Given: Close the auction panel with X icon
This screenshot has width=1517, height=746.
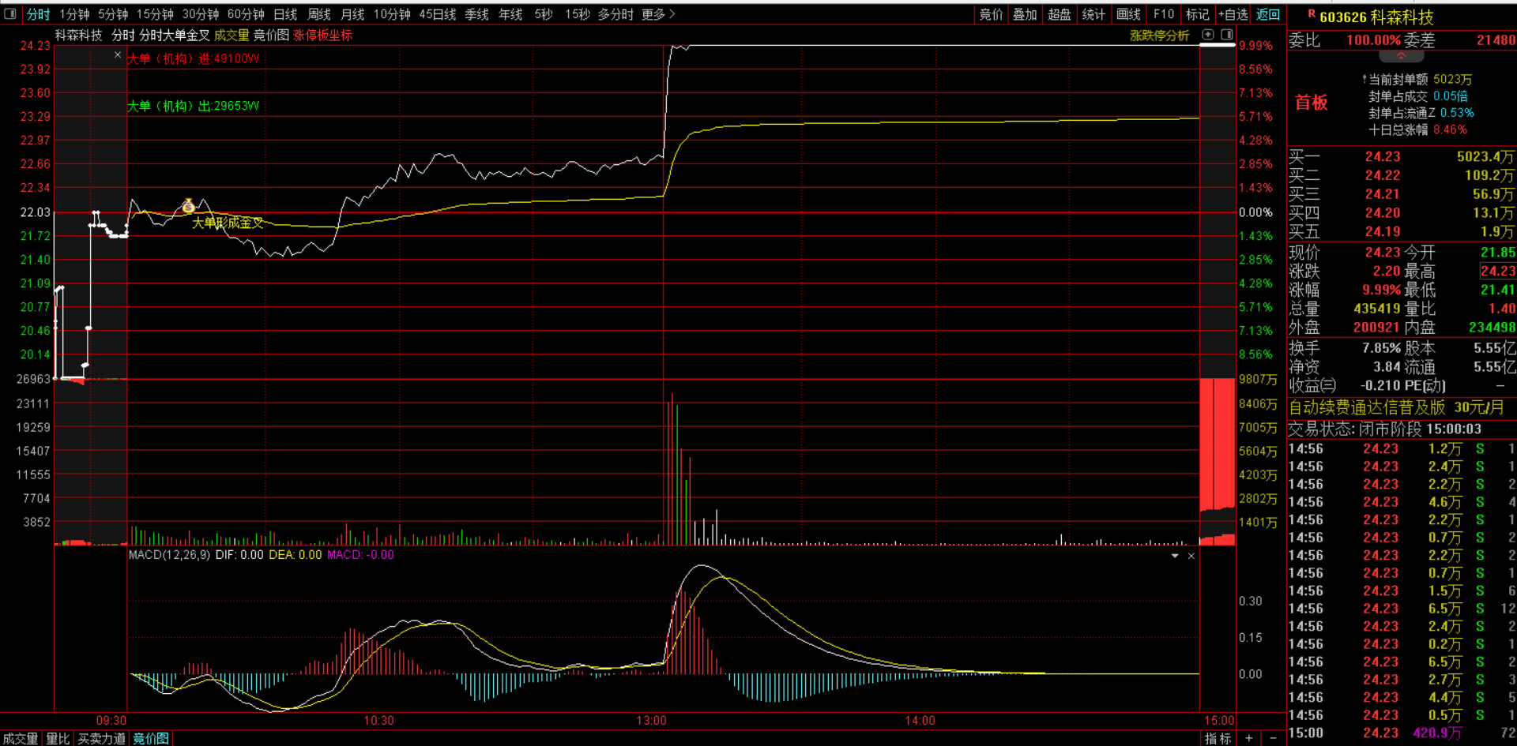Looking at the screenshot, I should coord(118,55).
